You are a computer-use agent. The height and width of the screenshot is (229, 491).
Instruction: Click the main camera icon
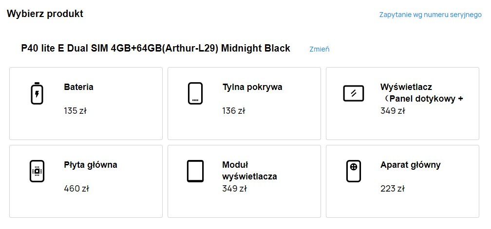point(353,171)
